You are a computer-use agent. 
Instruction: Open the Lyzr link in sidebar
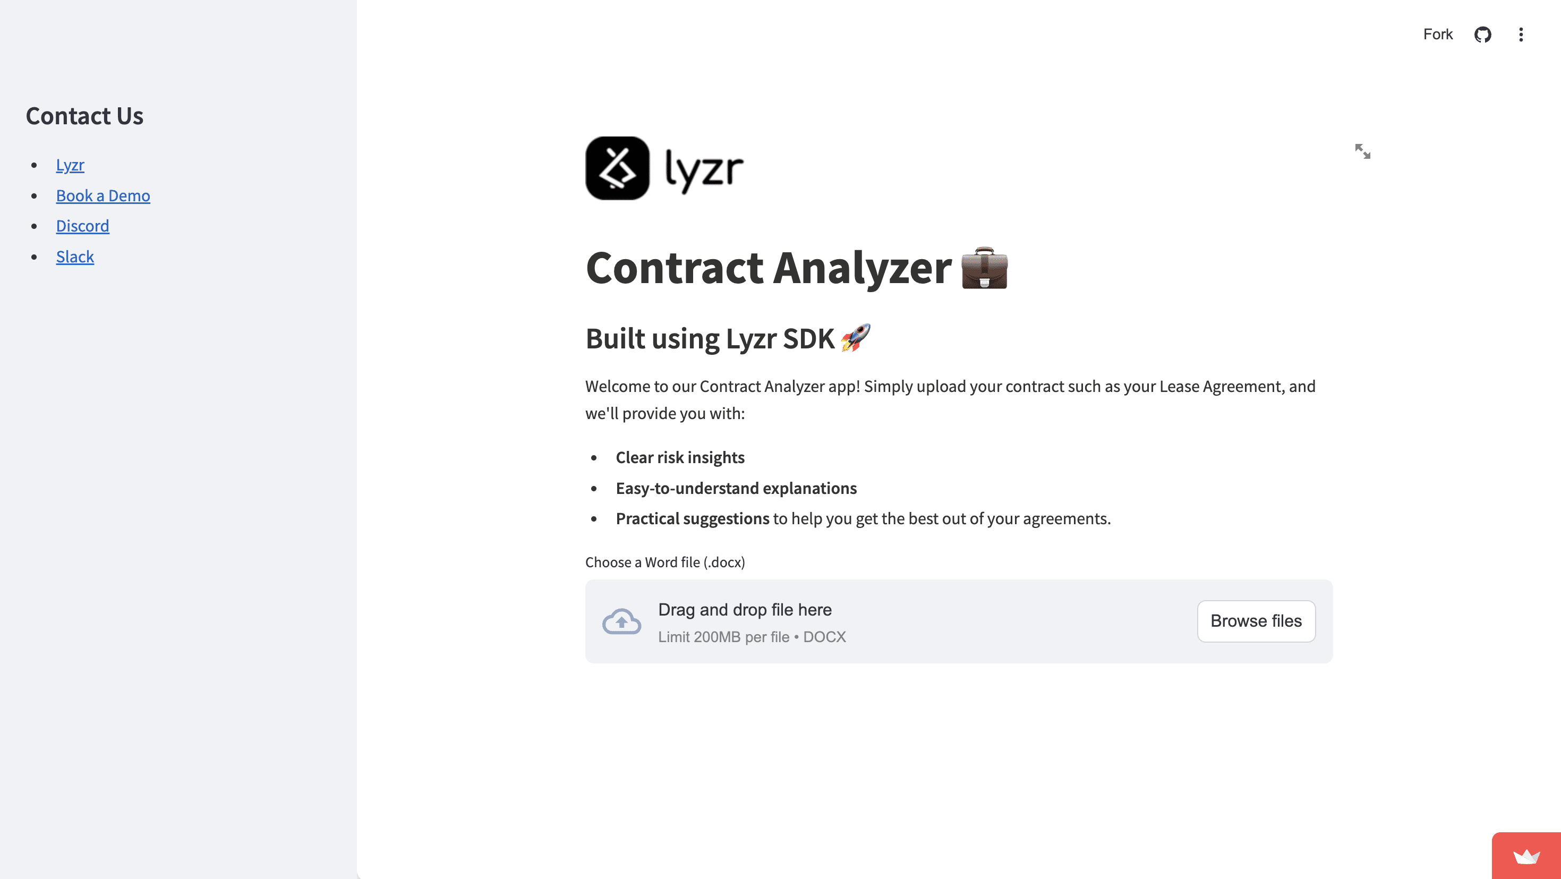coord(70,165)
